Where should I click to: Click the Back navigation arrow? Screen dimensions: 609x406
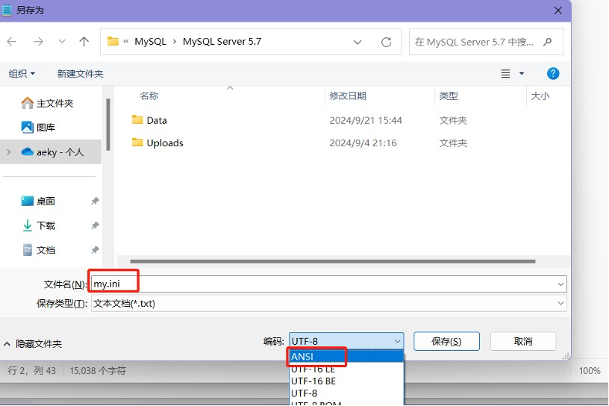12,42
